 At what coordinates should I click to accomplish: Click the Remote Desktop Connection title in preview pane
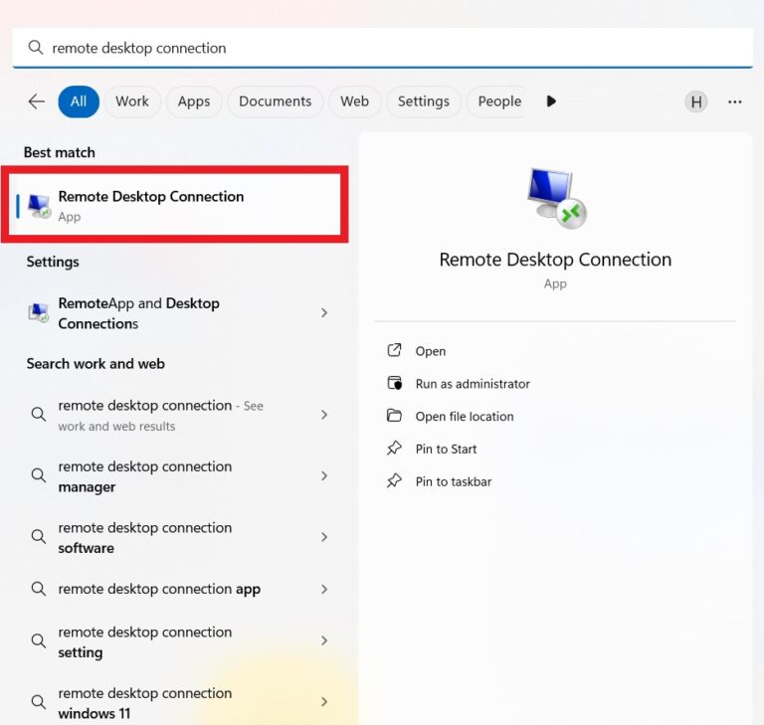click(x=555, y=260)
